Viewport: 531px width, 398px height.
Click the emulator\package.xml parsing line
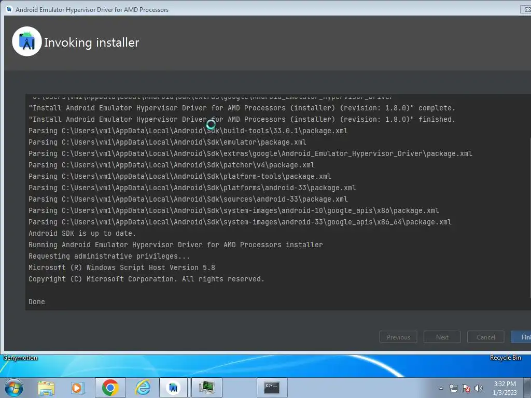[167, 142]
